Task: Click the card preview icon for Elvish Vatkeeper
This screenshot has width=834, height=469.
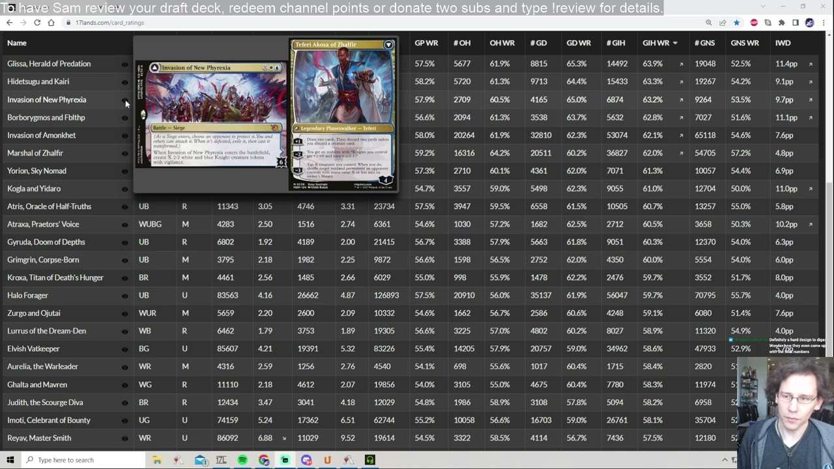Action: 125,349
